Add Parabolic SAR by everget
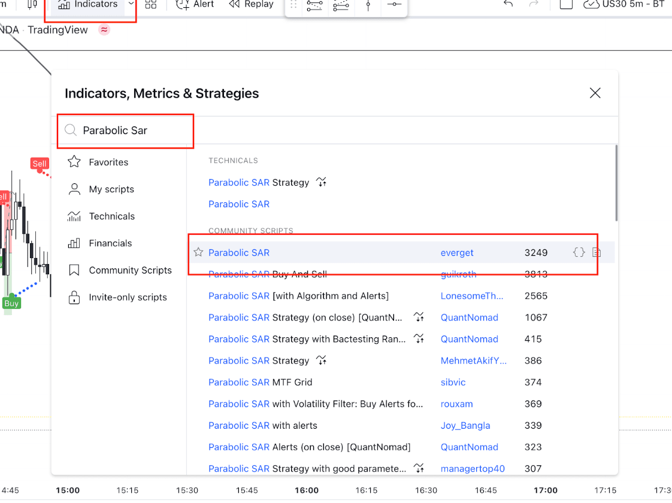Viewport: 672px width, 503px height. click(239, 253)
